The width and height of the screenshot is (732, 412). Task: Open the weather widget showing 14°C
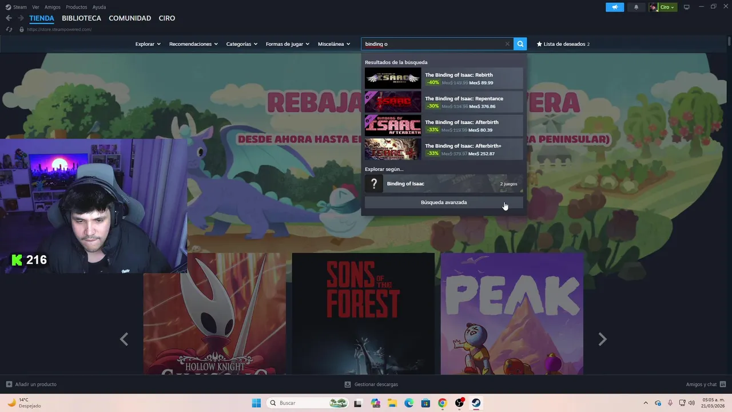click(x=24, y=403)
